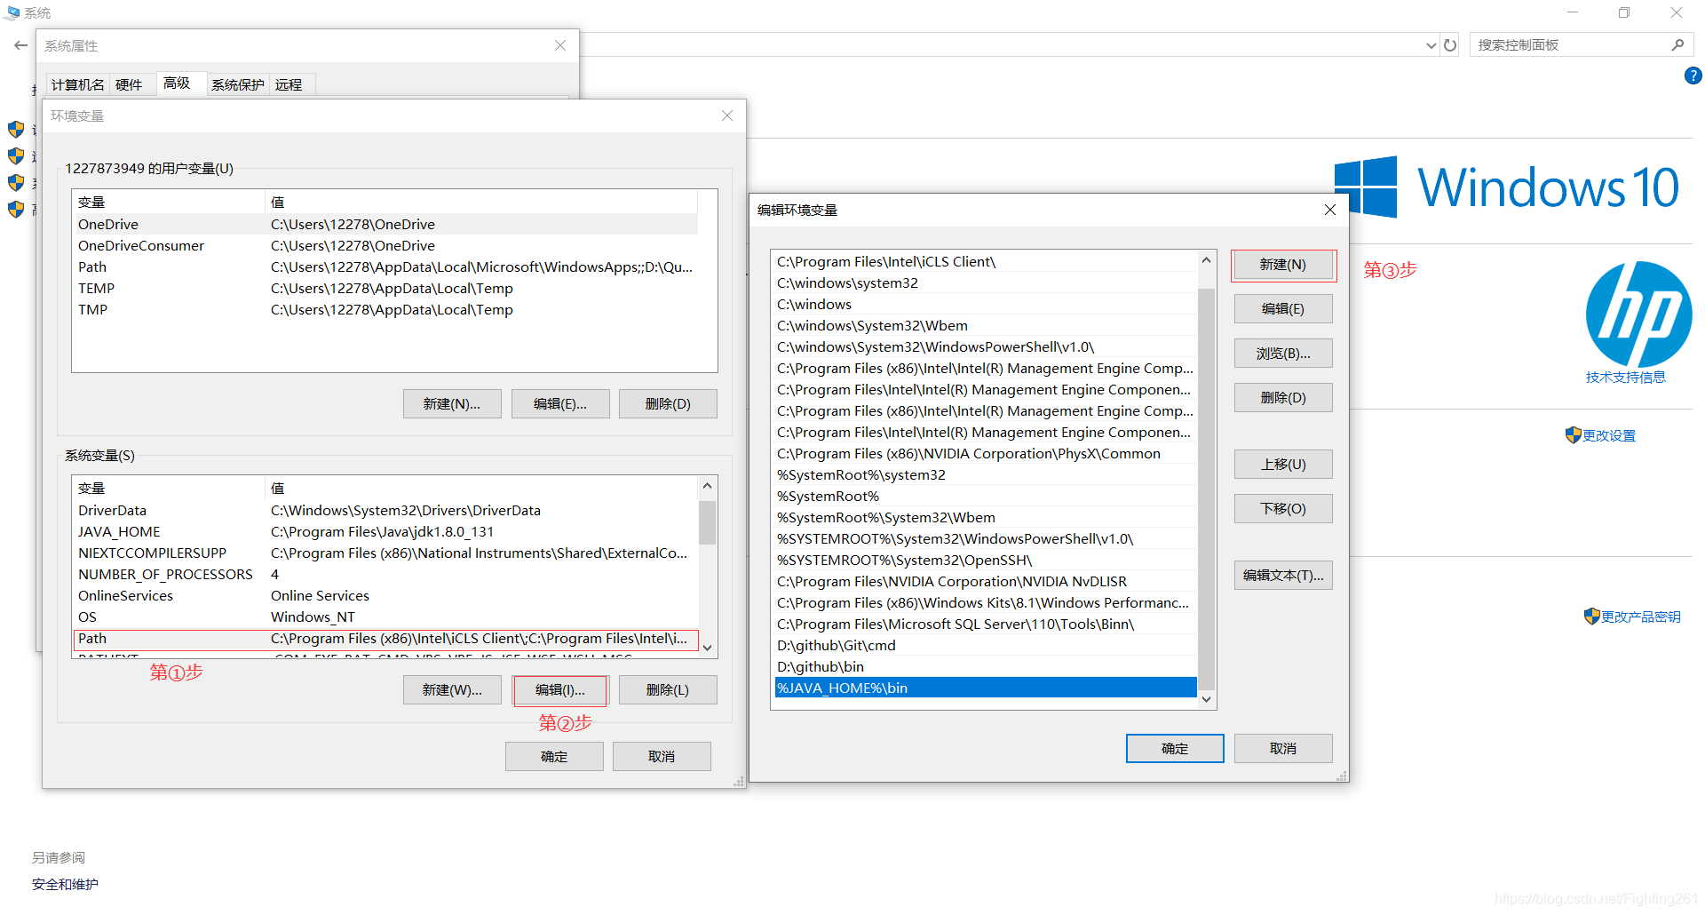This screenshot has height=915, width=1705.
Task: Click 编辑(E) in 编辑环境变量 dialog
Action: (x=1283, y=309)
